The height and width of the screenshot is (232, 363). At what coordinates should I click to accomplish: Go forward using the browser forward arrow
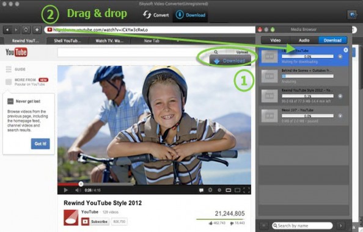[x=16, y=30]
